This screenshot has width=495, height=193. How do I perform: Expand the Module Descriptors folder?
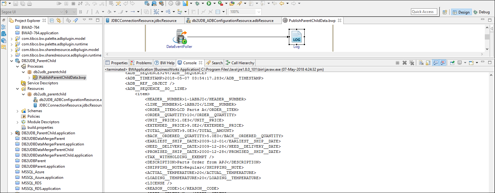tap(18, 122)
